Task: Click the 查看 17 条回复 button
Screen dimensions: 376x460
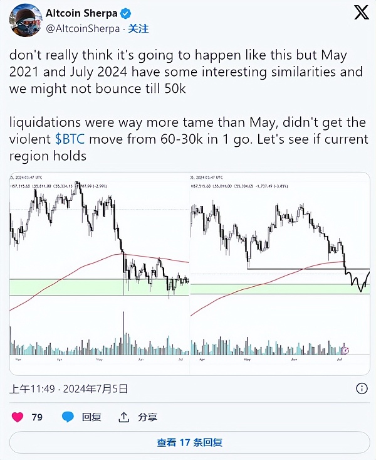Action: click(x=189, y=442)
